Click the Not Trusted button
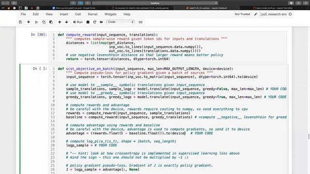The image size is (310, 174). [x=242, y=14]
